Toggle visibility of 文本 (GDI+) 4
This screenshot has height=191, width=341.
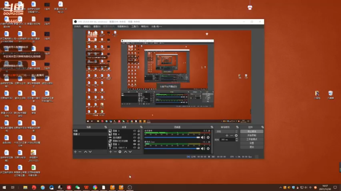pos(135,148)
